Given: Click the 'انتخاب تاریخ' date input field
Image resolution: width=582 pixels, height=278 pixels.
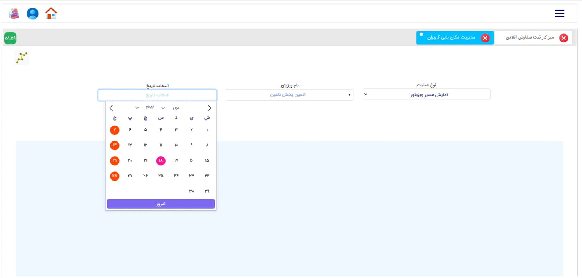Looking at the screenshot, I should pos(157,95).
